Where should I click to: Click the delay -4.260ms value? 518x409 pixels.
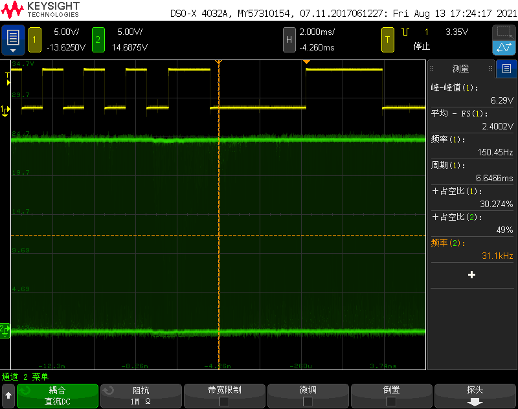(x=317, y=47)
